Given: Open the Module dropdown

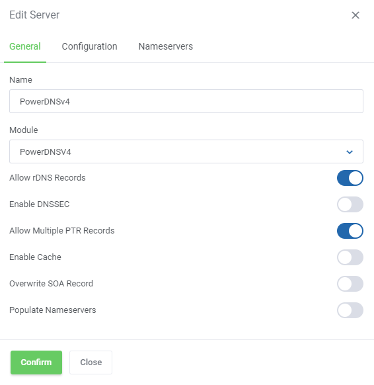Looking at the screenshot, I should tap(186, 151).
